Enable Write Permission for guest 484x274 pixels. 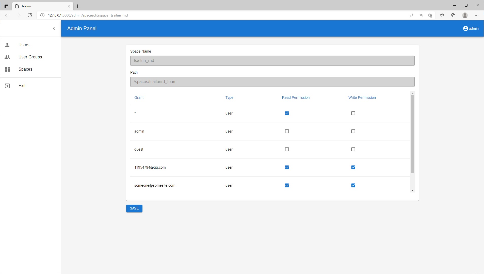tap(353, 149)
